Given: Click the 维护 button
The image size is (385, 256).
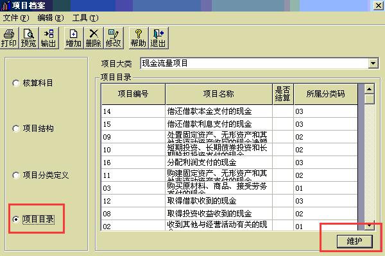Looking at the screenshot, I should [354, 241].
